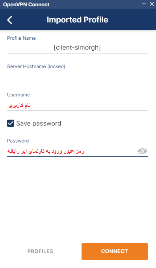Focus the Password input field
This screenshot has width=156, height=268.
(72, 151)
